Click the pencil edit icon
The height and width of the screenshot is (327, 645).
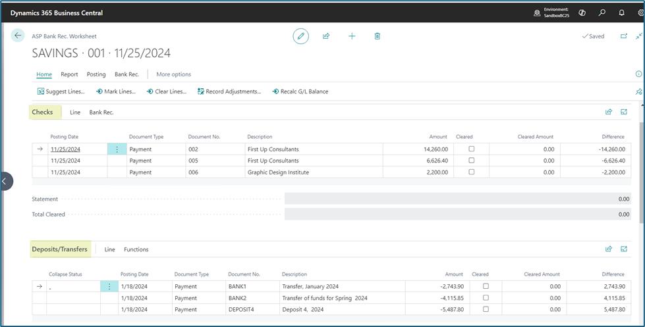[300, 36]
